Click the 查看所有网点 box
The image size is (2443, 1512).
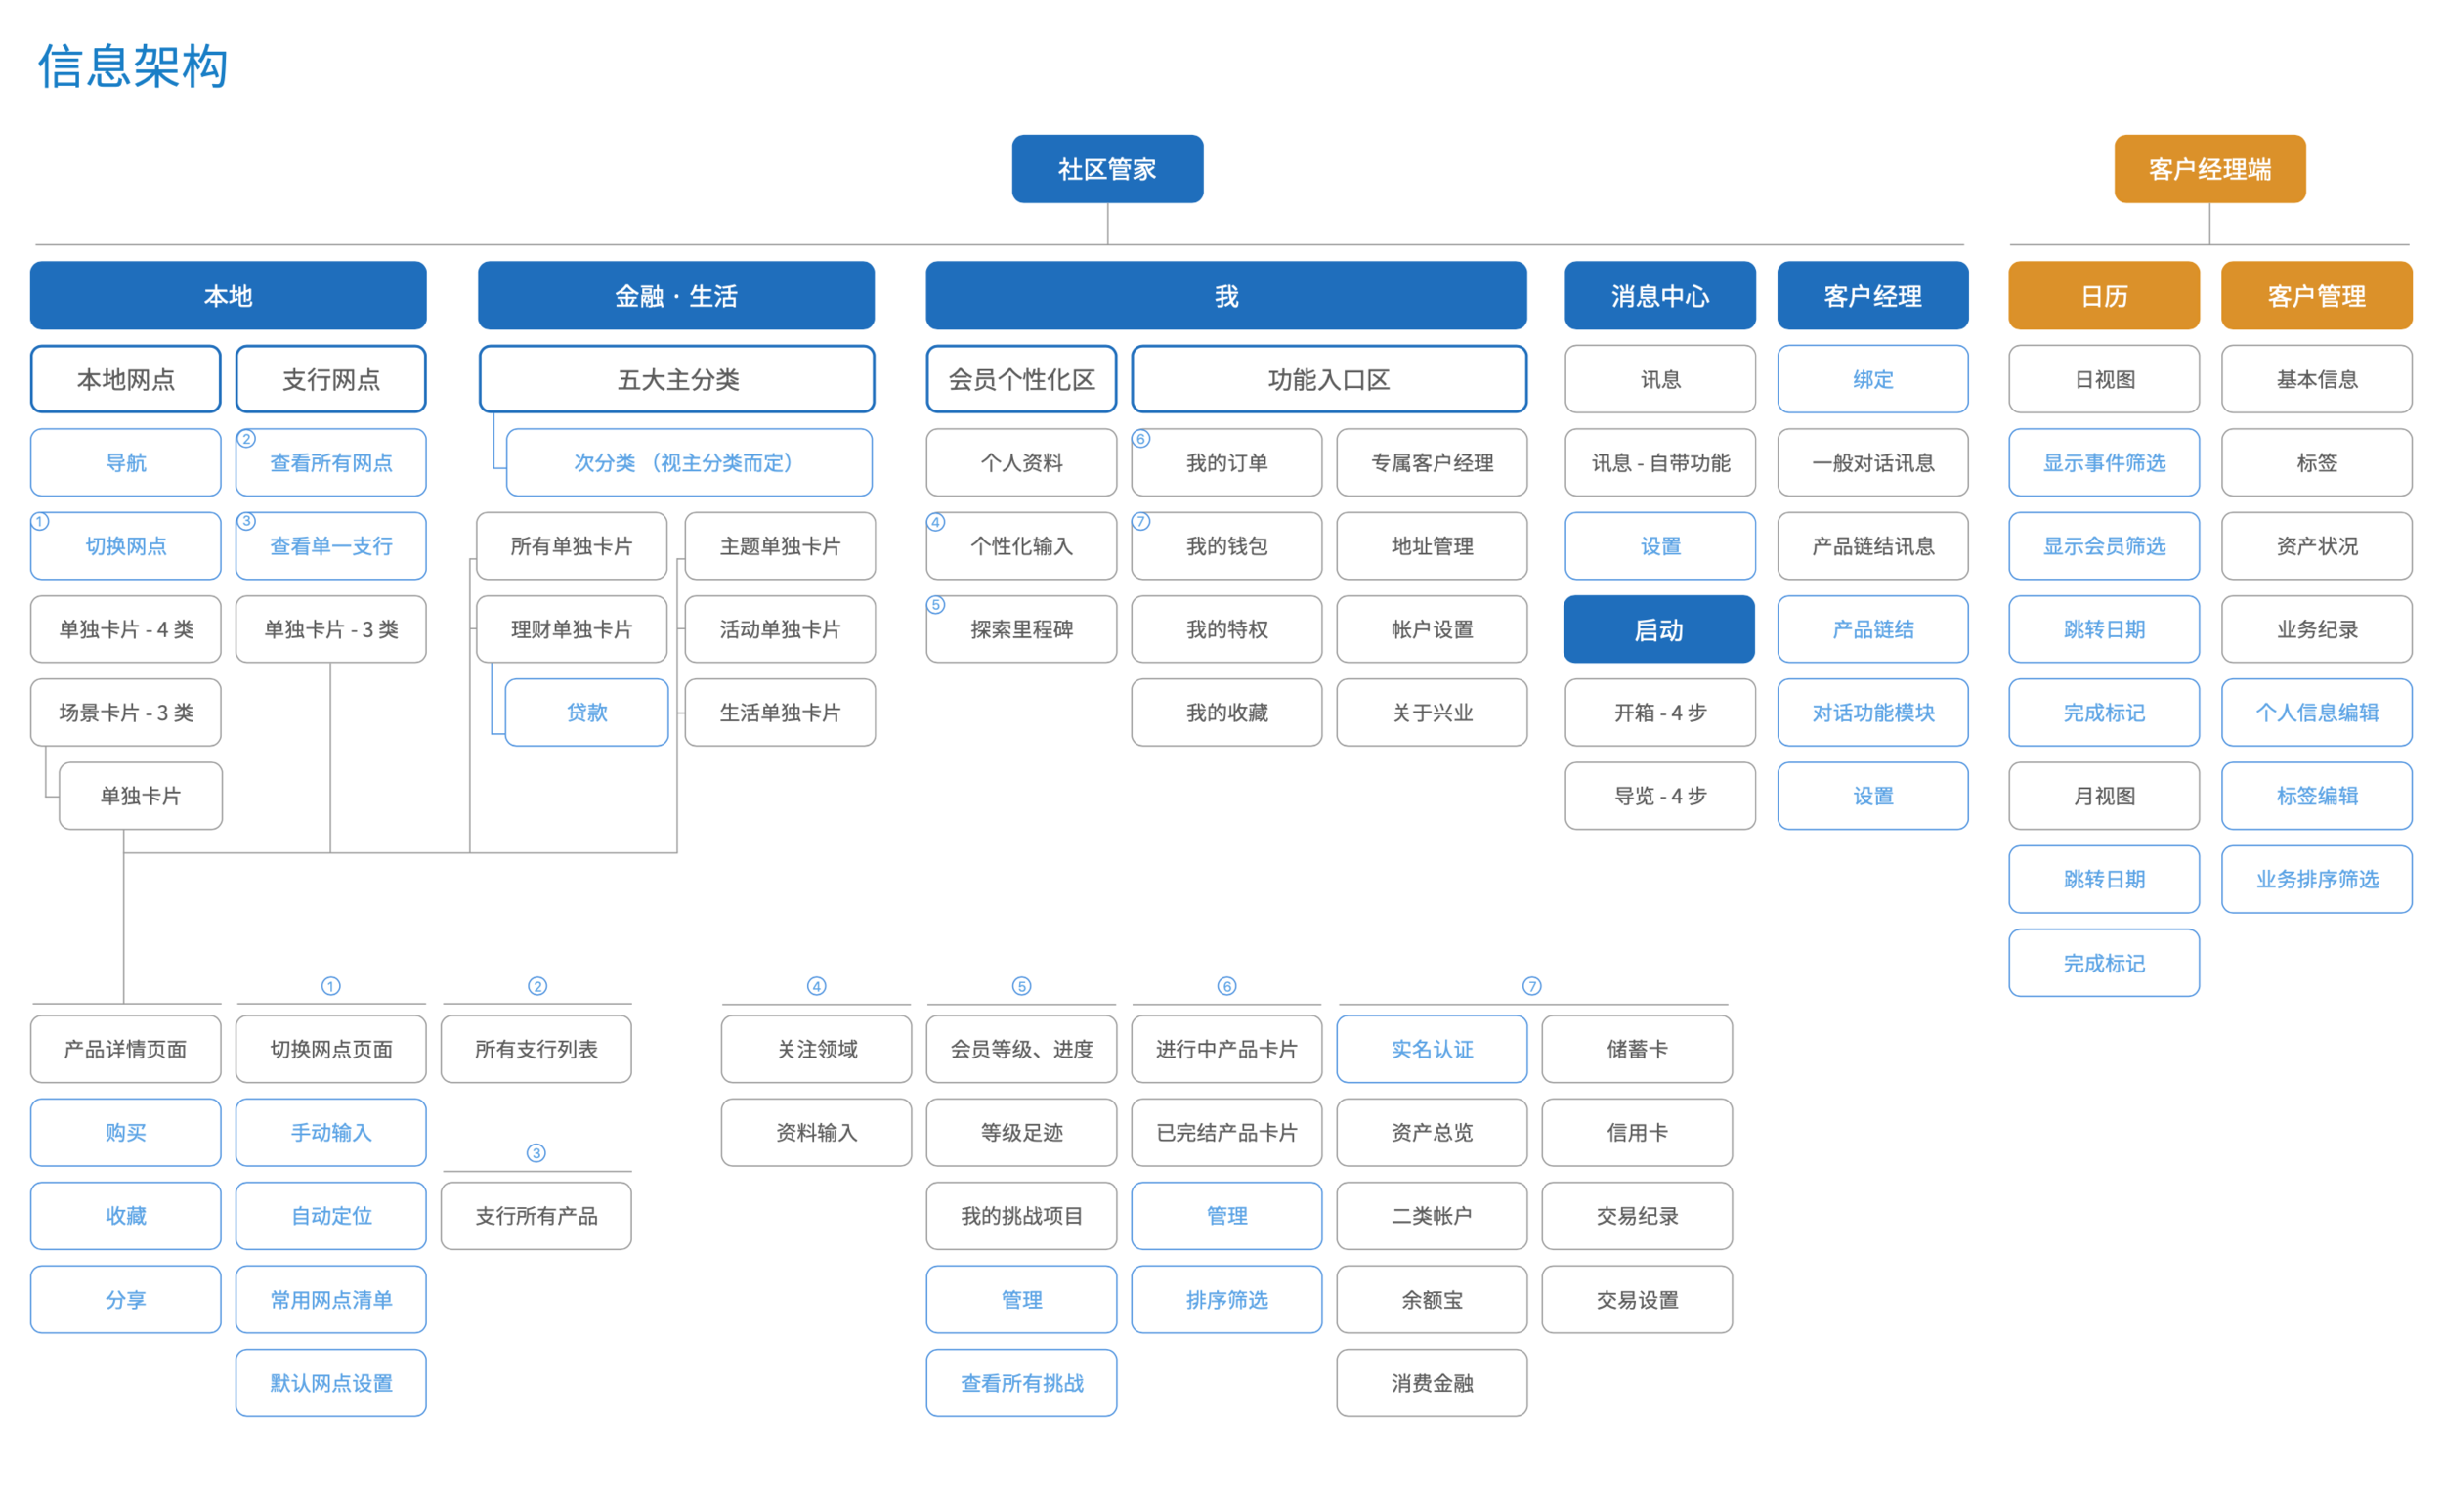click(331, 462)
